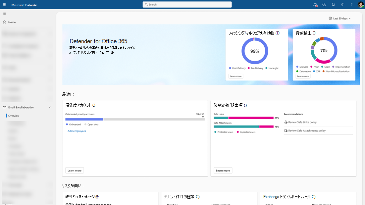Screen dimensions: 365x205
Task: Click the 70k threat detection donut chart
Action: click(x=324, y=51)
